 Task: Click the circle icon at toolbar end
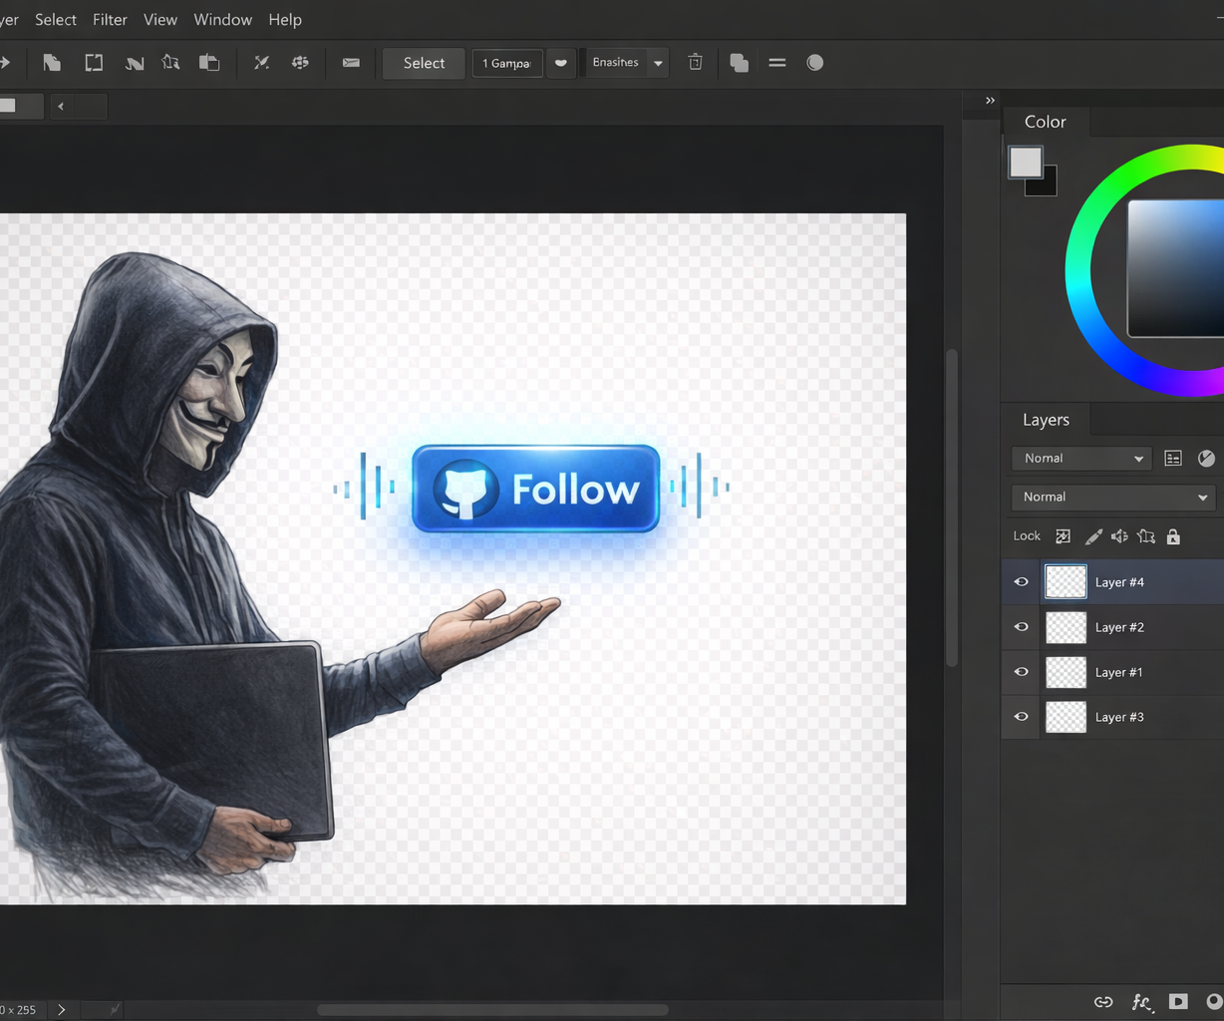(815, 63)
